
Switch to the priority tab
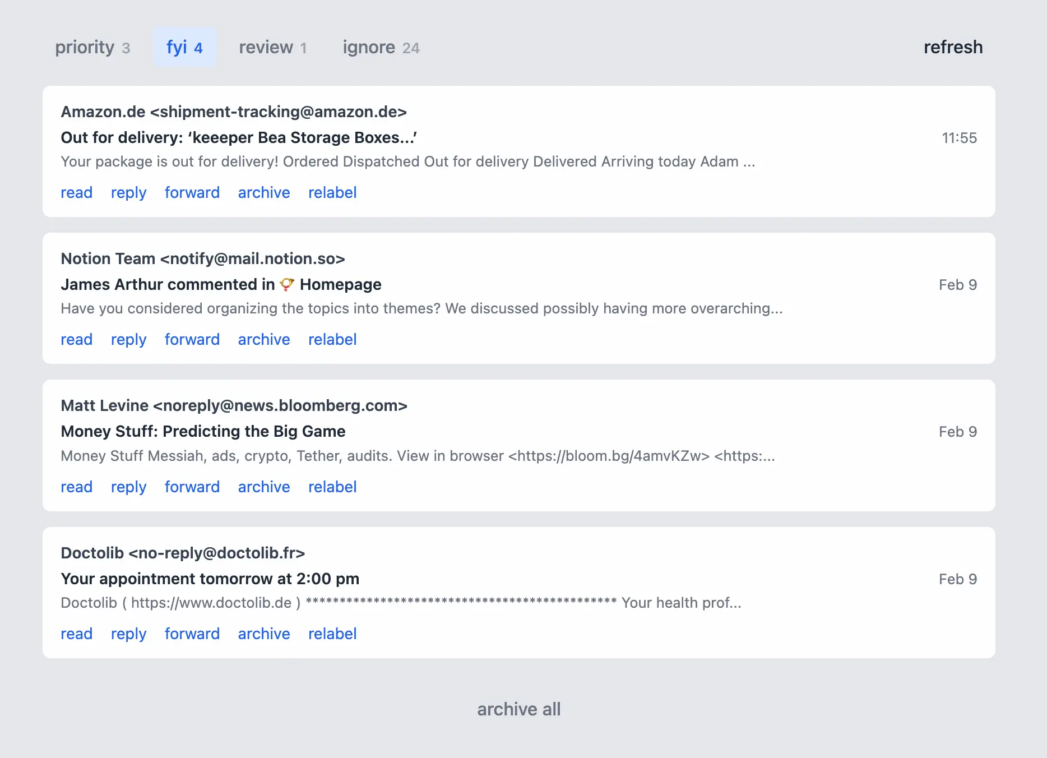coord(85,47)
